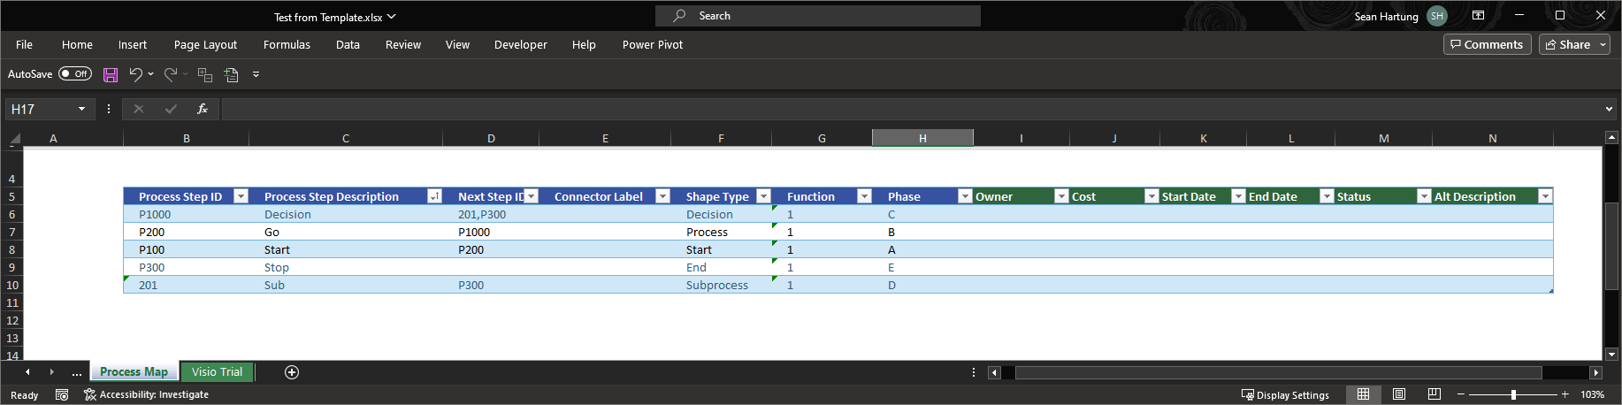Viewport: 1622px width, 405px height.
Task: Open Connector Label filter dropdown
Action: (662, 196)
